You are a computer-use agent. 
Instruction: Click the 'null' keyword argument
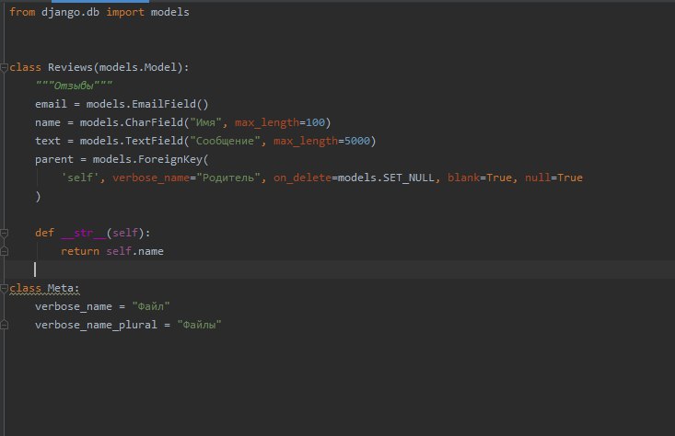tap(537, 178)
